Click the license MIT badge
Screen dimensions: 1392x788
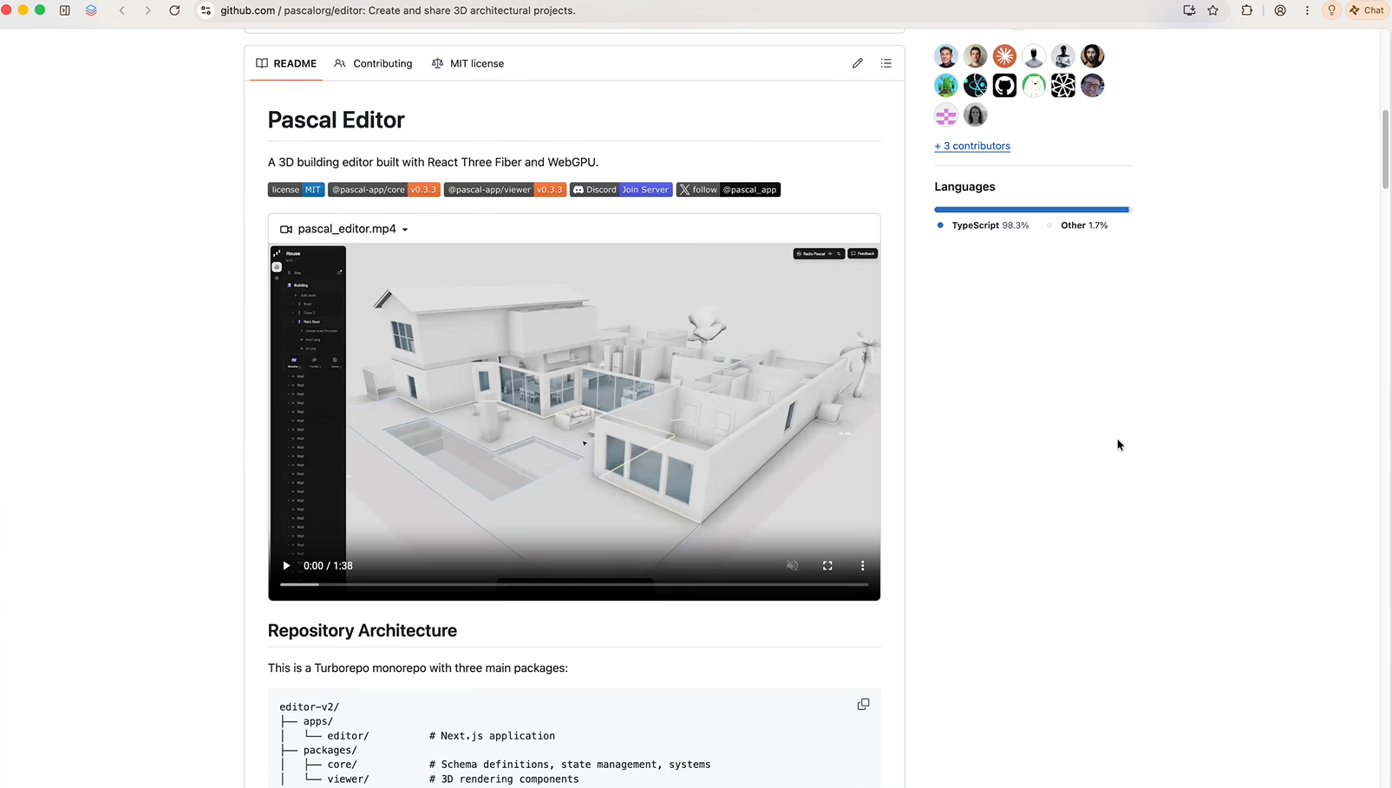[x=296, y=190]
